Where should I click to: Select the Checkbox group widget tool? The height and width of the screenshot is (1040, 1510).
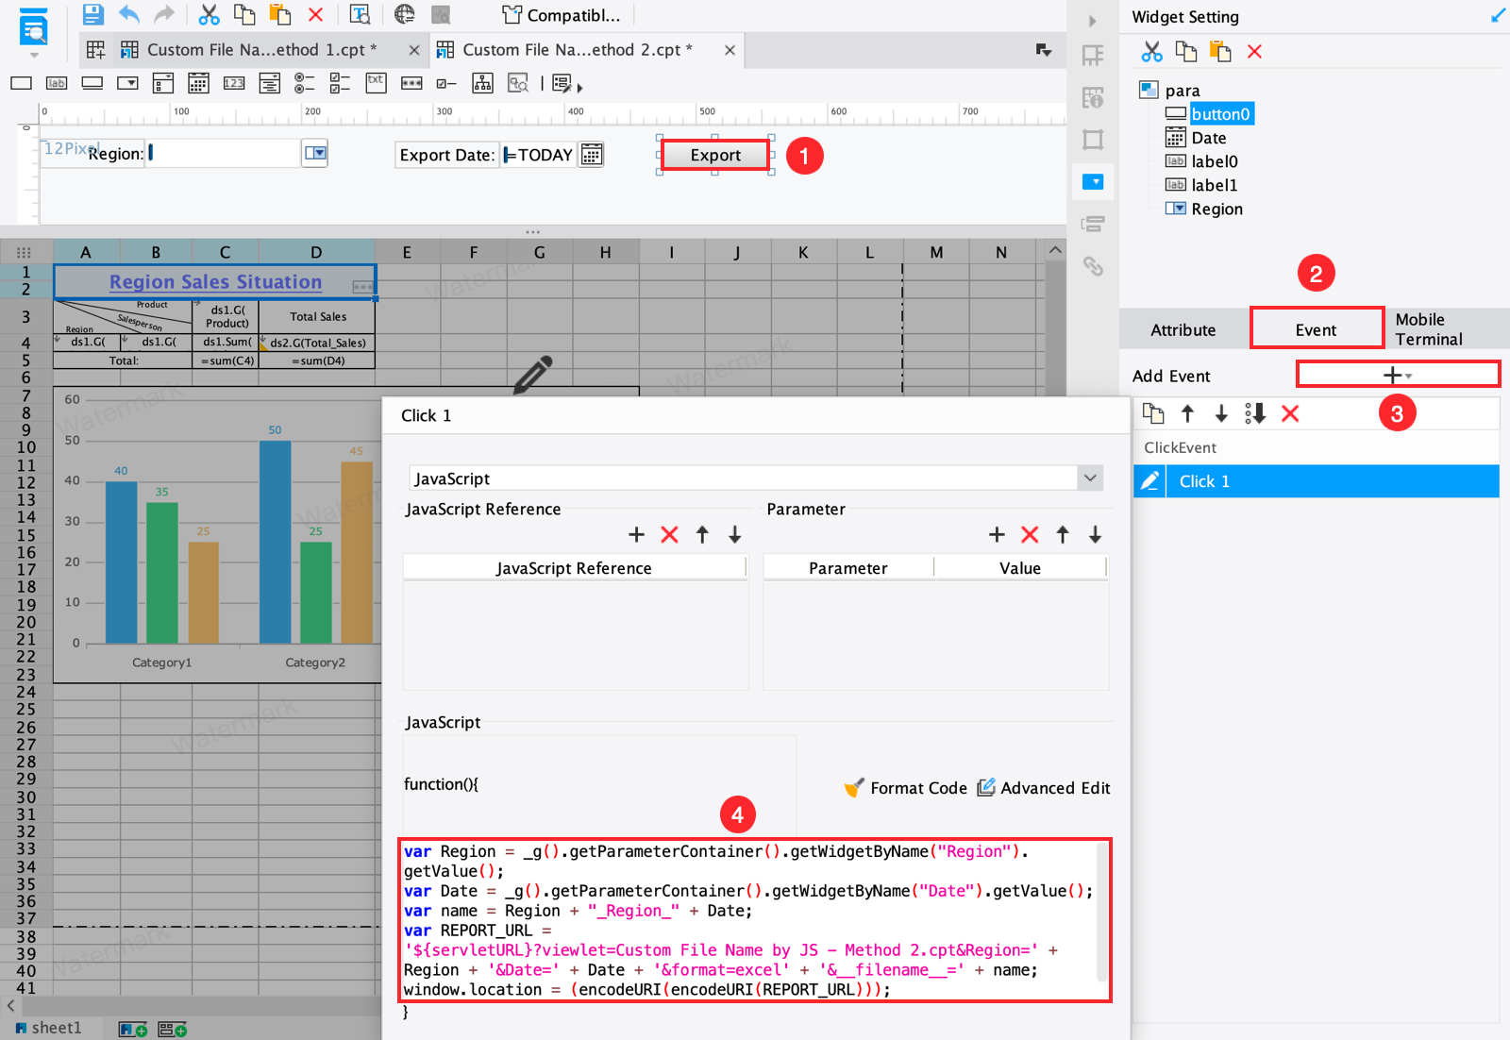click(340, 84)
